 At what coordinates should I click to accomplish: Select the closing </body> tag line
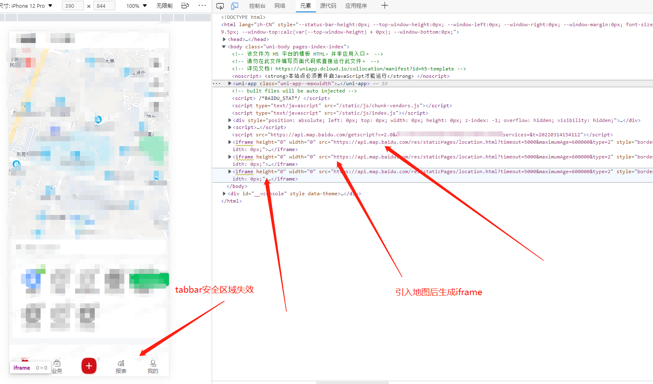237,186
